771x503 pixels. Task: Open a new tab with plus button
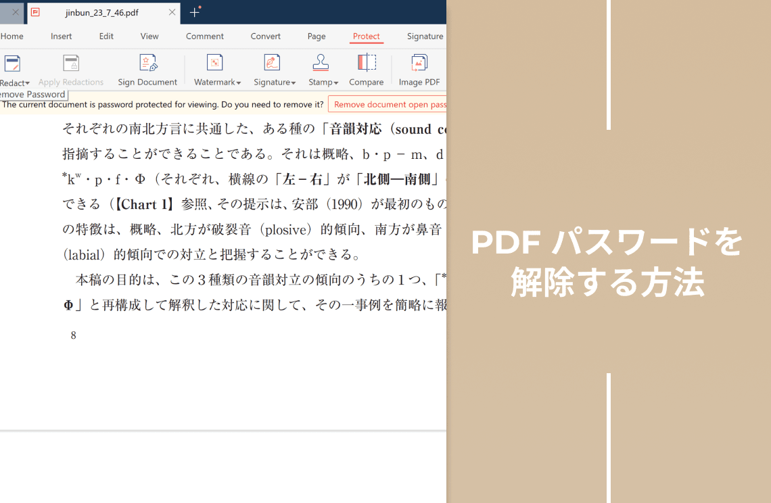pos(195,12)
